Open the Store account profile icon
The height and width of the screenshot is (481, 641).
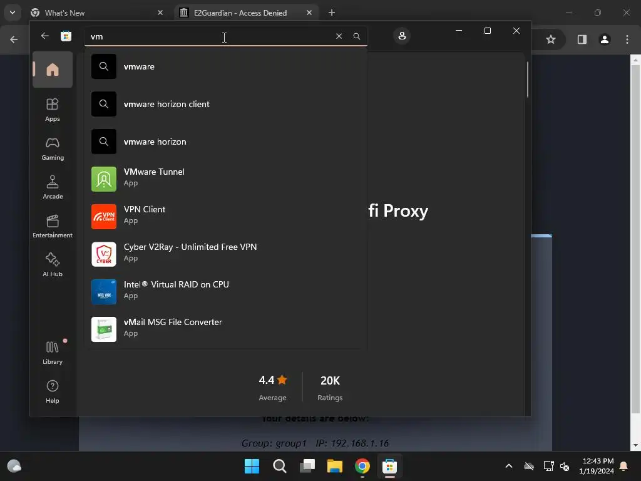[x=402, y=36]
